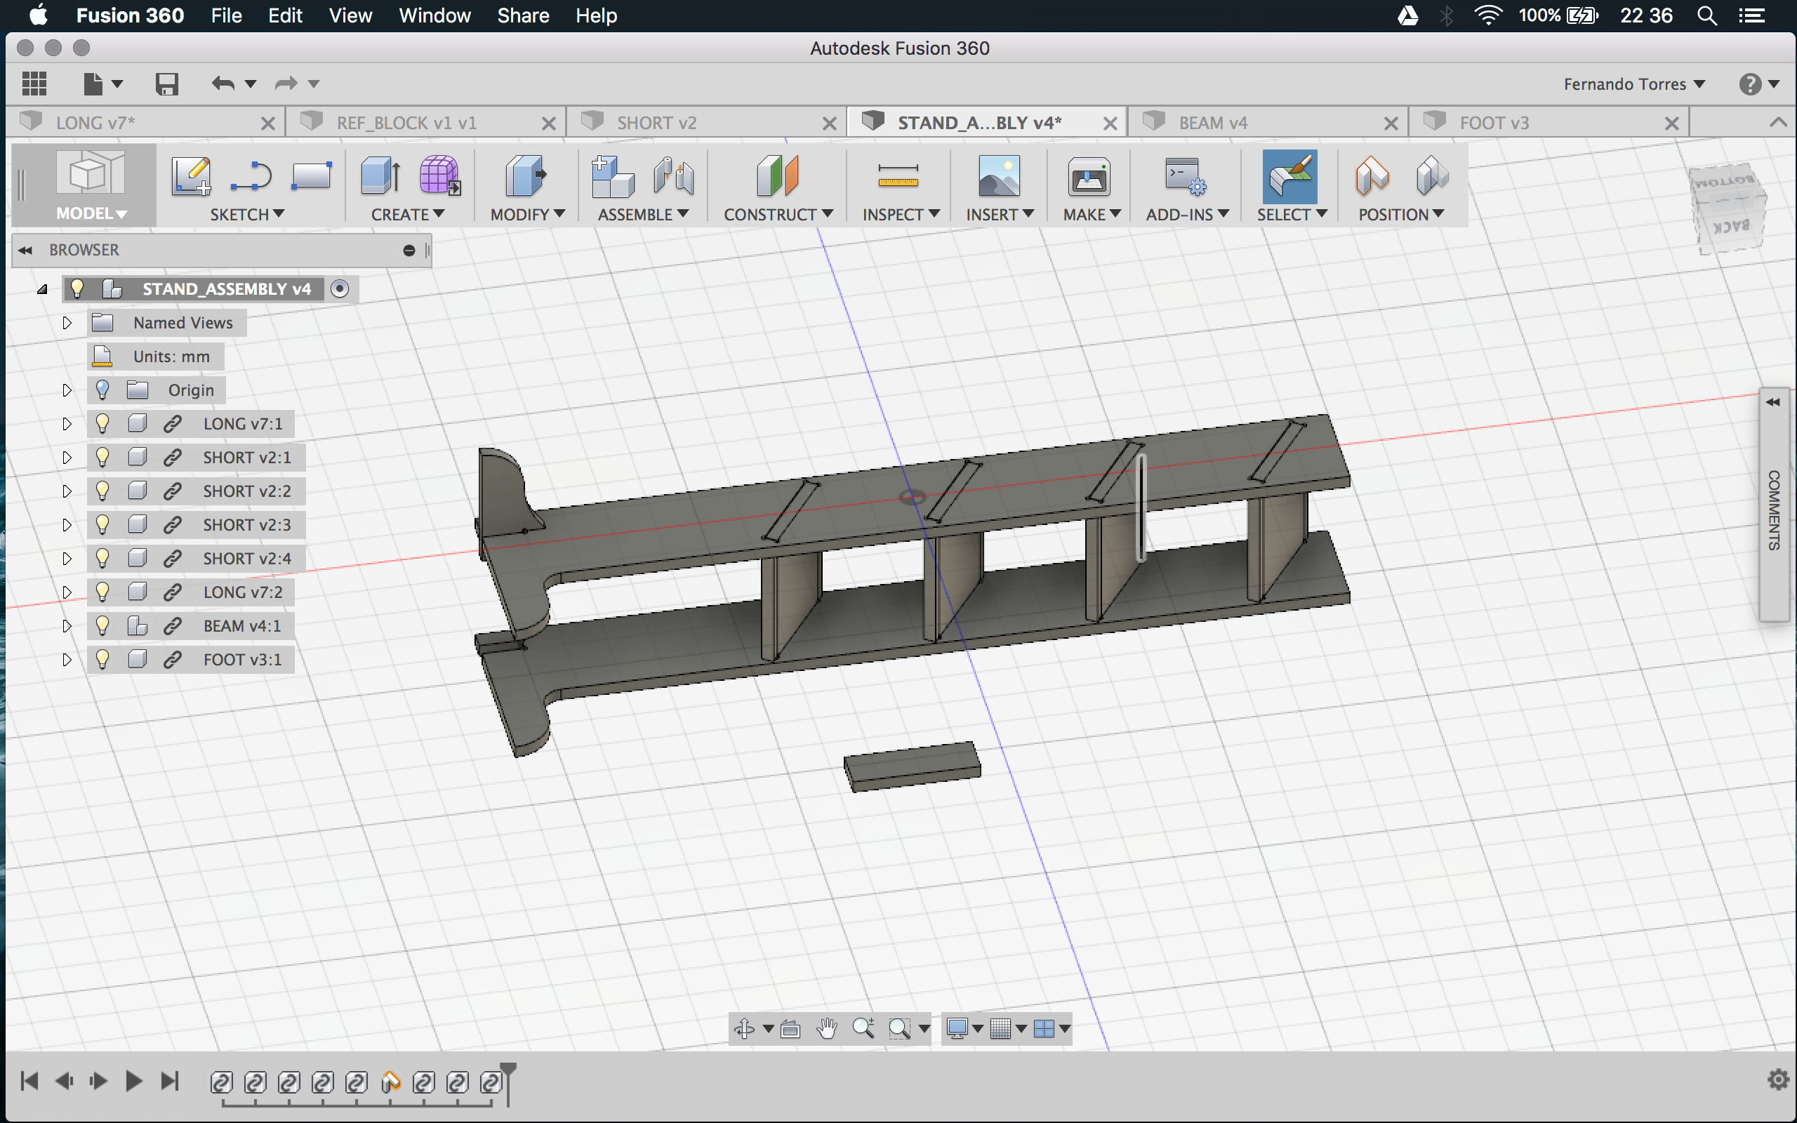Open the CREATE dropdown menu
The height and width of the screenshot is (1123, 1797).
coord(408,215)
